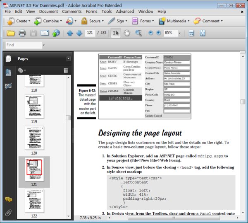The height and width of the screenshot is (223, 248).
Task: Go to previous page with up arrow
Action: [x=70, y=33]
